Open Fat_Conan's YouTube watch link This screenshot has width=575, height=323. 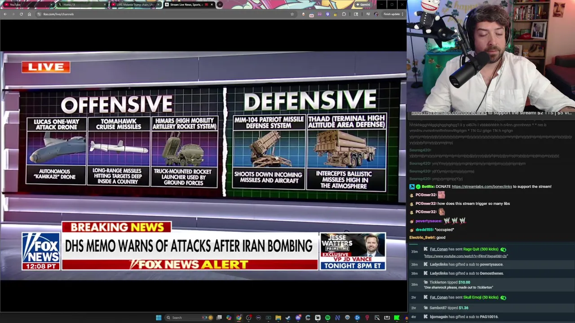click(466, 256)
